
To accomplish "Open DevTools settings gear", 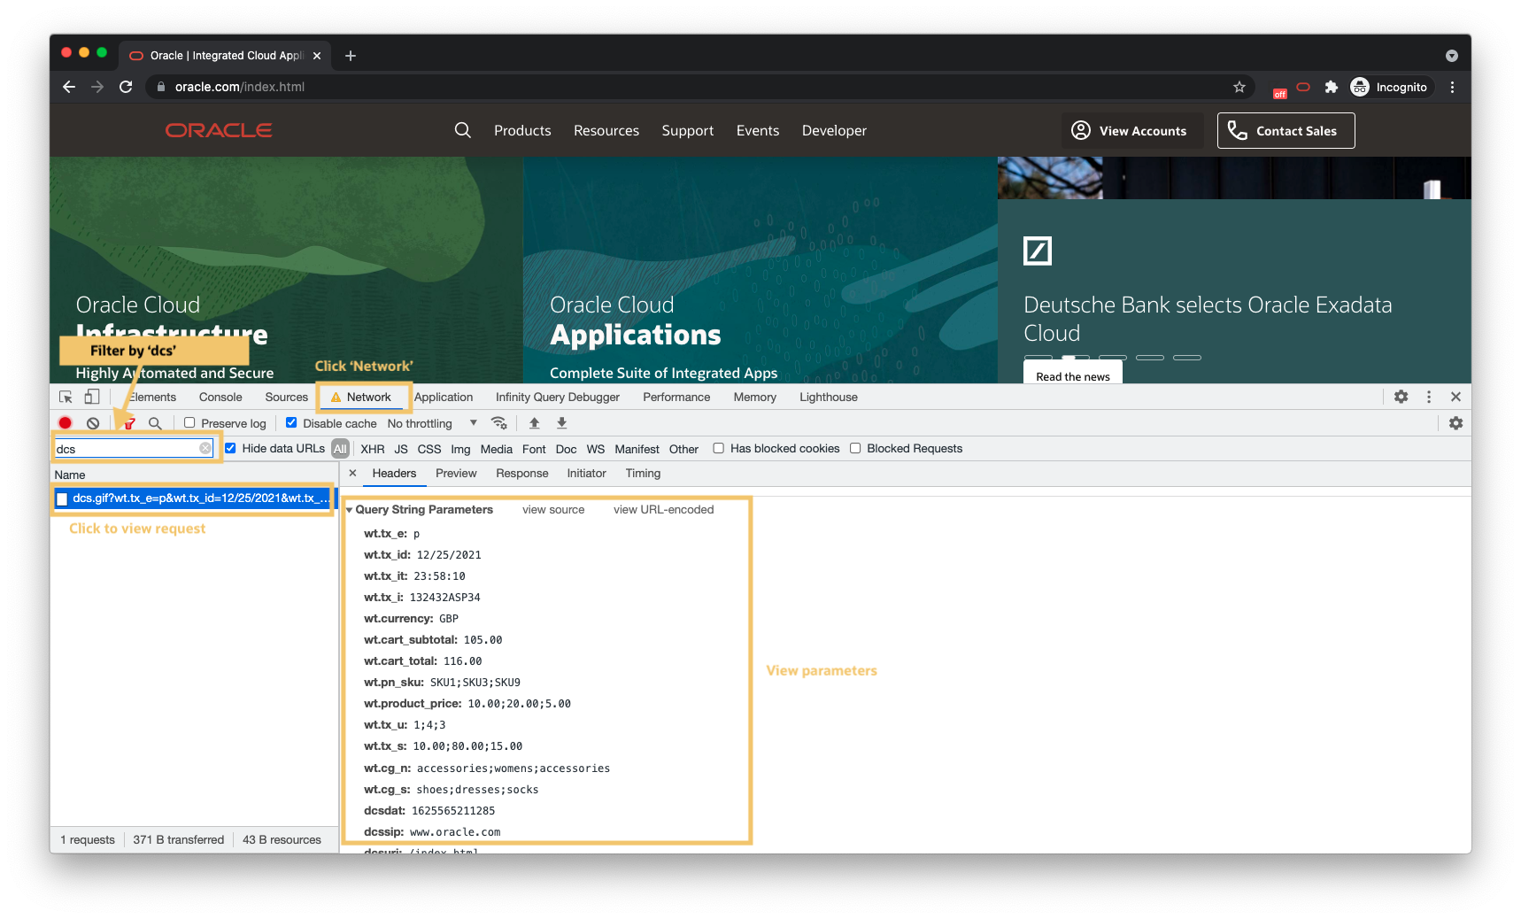I will coord(1401,397).
